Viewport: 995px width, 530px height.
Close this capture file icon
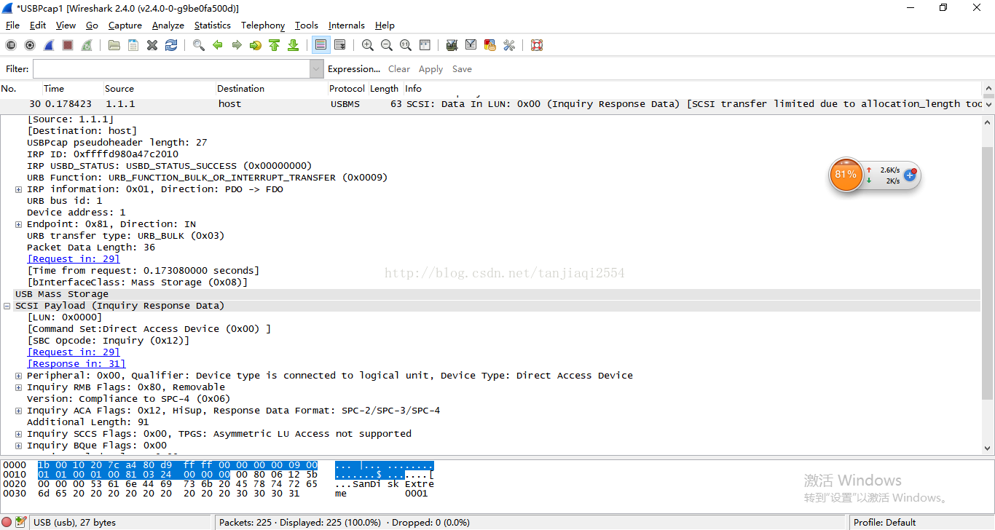[152, 45]
